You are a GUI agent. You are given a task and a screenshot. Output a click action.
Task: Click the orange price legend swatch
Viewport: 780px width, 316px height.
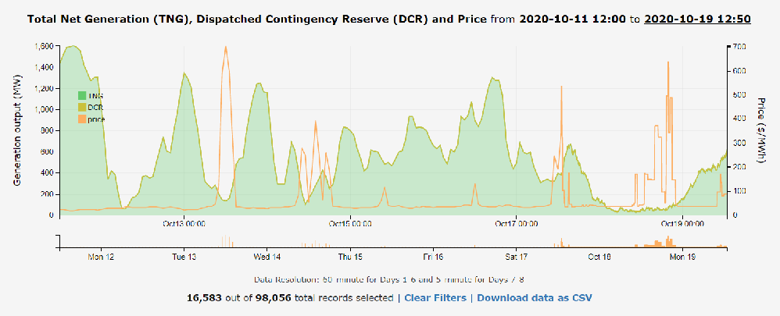(81, 119)
